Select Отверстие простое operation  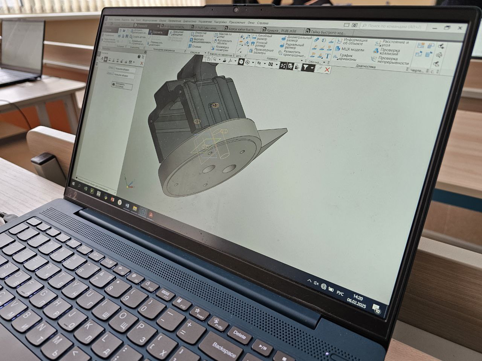pos(198,35)
